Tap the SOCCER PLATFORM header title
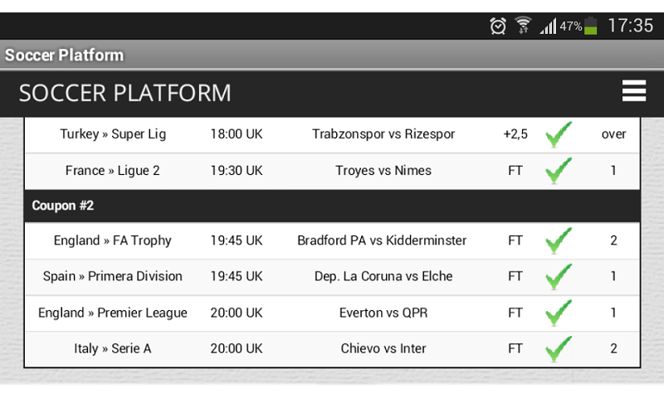Image resolution: width=664 pixels, height=398 pixels. (125, 92)
